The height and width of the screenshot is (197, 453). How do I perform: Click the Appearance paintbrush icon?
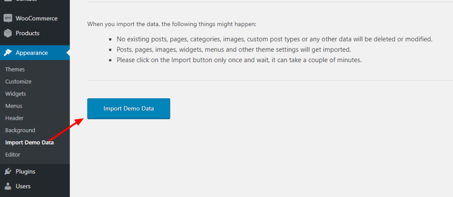click(8, 53)
